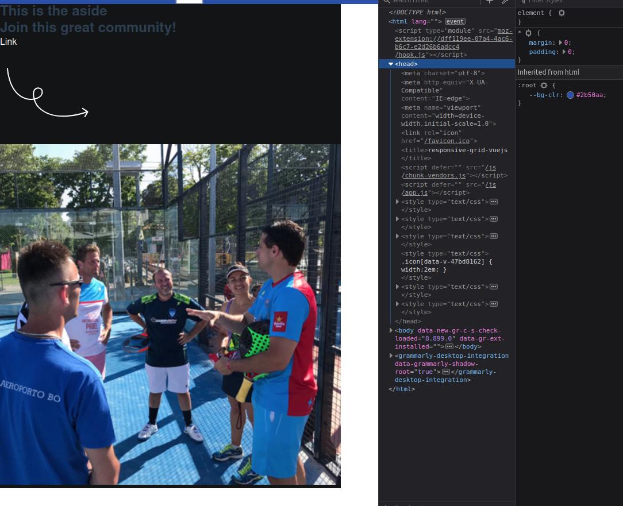Toggle selector highlighter for the :root rule
The width and height of the screenshot is (623, 506).
(544, 86)
